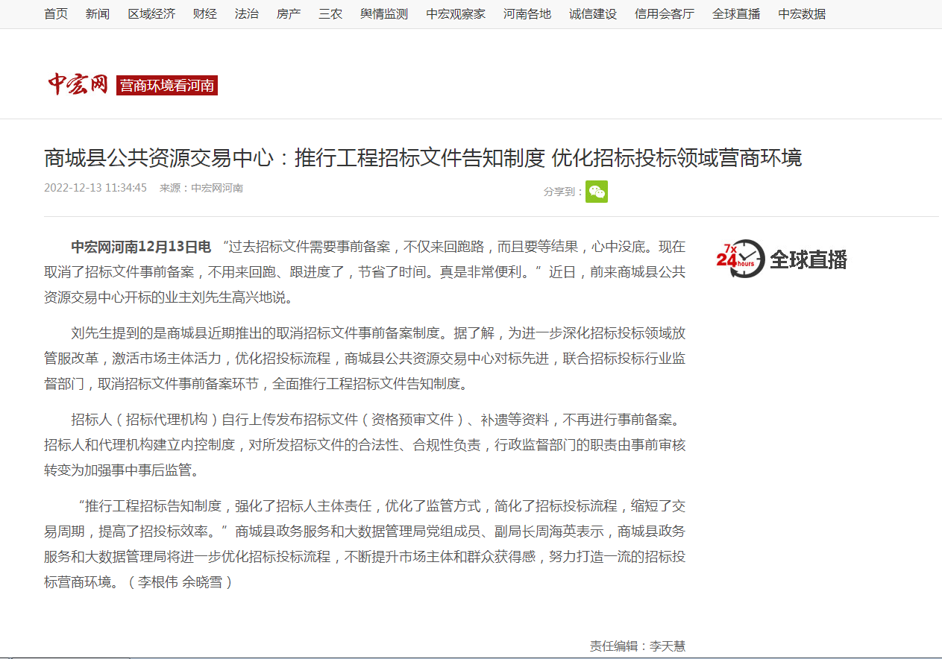Image resolution: width=942 pixels, height=659 pixels.
Task: Go to the 房产 section
Action: (x=289, y=14)
